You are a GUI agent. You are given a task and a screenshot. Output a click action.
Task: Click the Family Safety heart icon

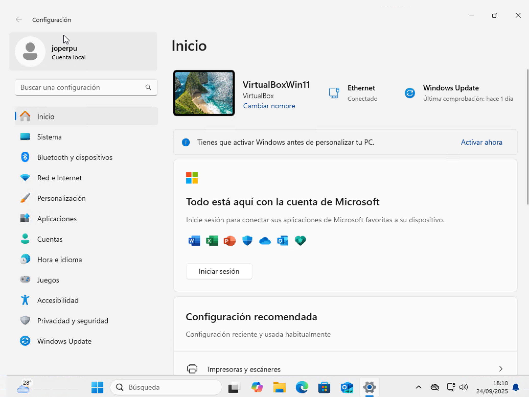(300, 241)
